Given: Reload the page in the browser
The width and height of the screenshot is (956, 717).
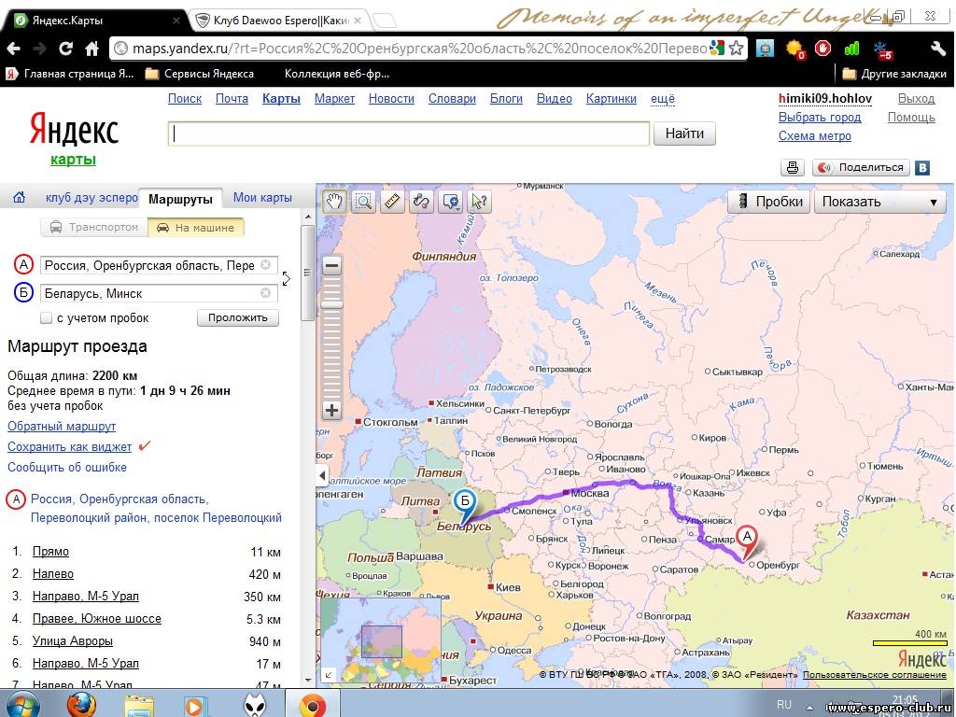Looking at the screenshot, I should [x=66, y=48].
